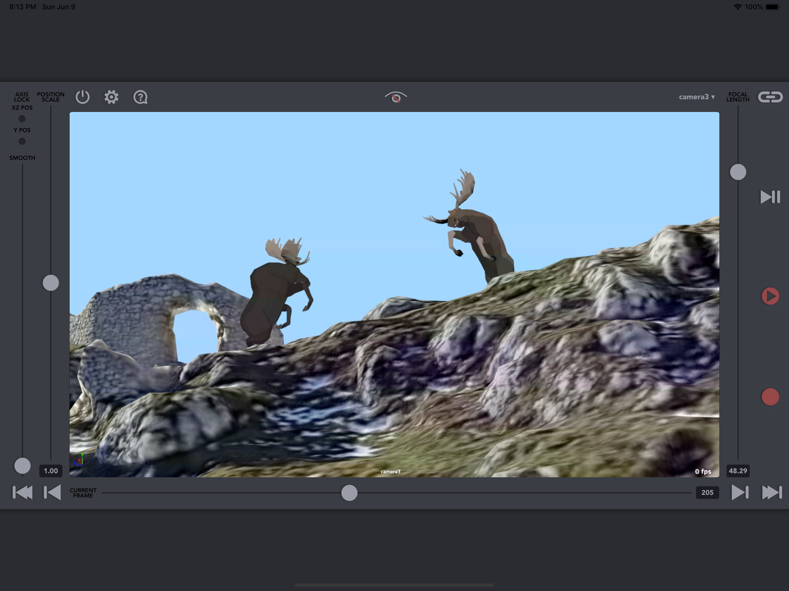
Task: Jump to last frame
Action: [771, 492]
